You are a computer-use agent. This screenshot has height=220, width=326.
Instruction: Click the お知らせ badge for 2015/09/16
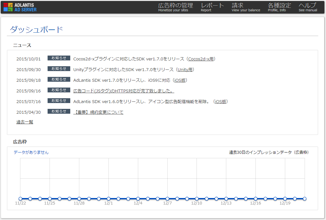[59, 90]
